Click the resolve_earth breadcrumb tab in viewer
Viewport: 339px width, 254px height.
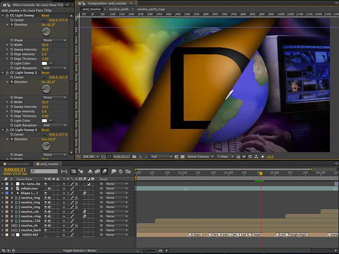(x=119, y=9)
